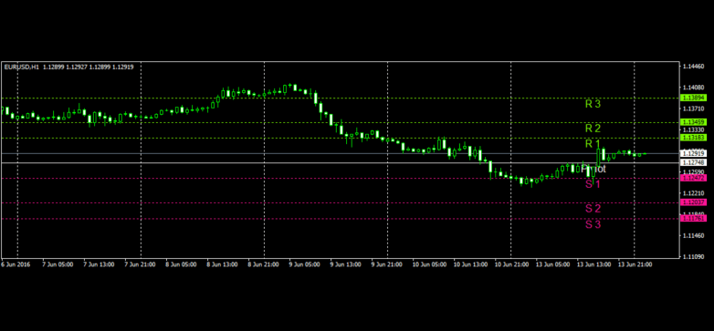Click the pink 1.12037 price tag
The height and width of the screenshot is (331, 714).
693,202
